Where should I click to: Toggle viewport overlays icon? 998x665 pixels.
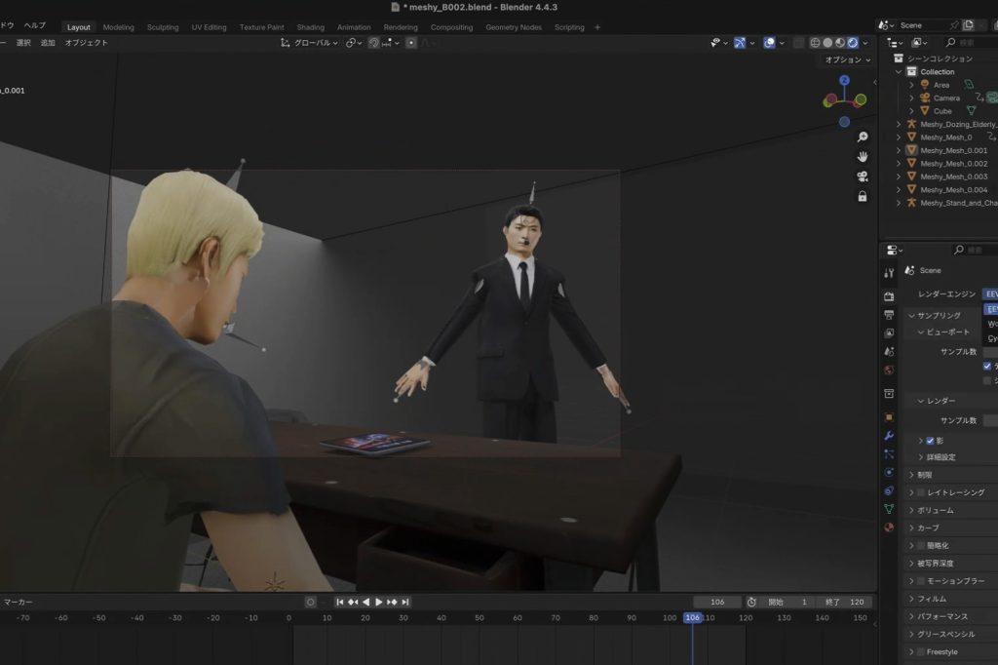tap(769, 43)
